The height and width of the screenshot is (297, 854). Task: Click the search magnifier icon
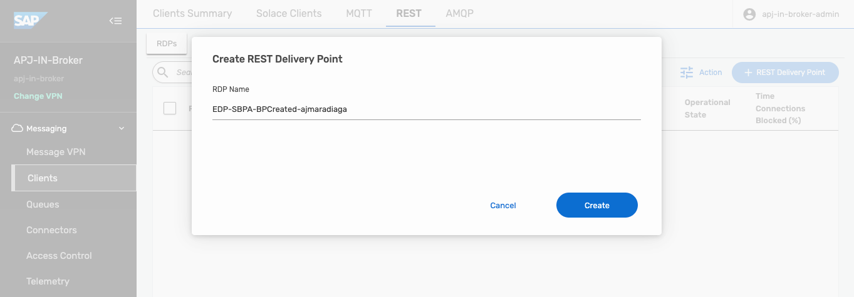163,73
